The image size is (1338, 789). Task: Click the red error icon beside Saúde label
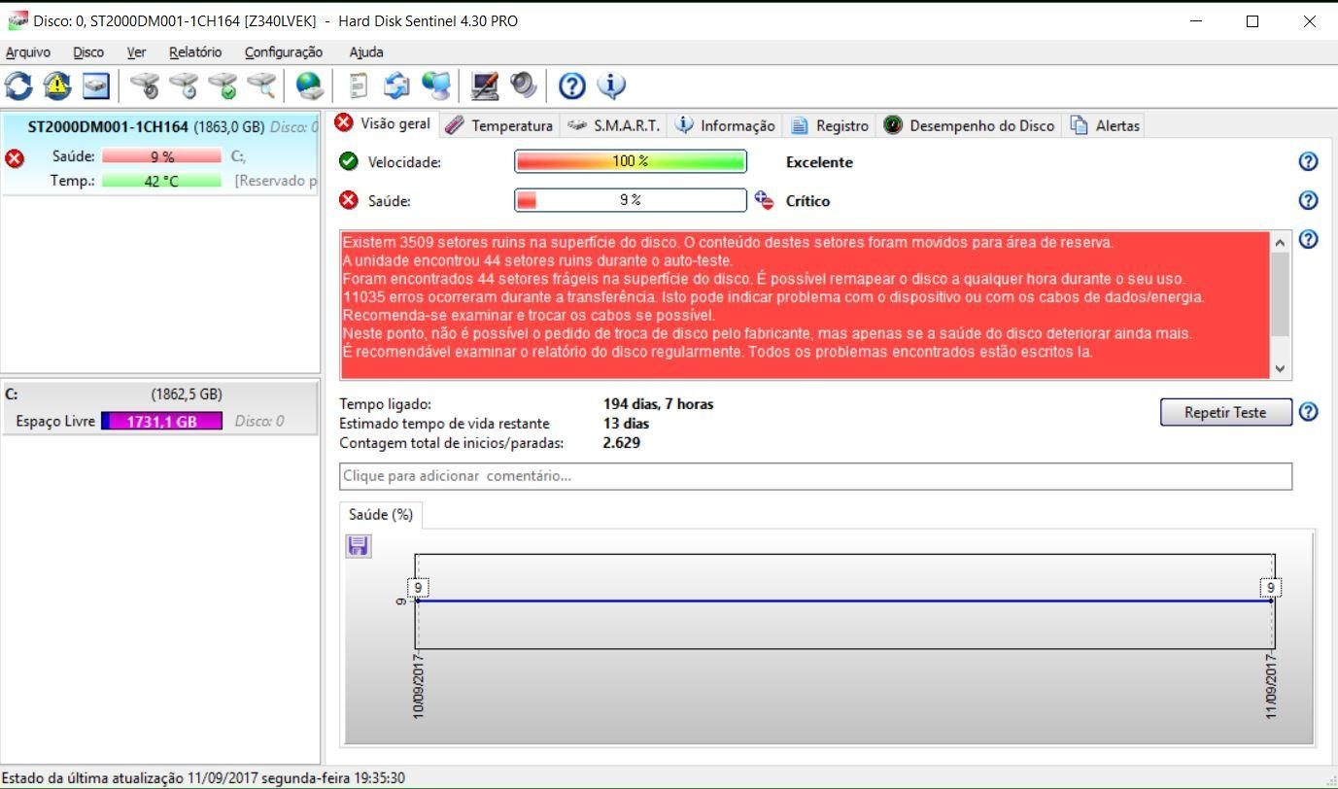point(348,200)
